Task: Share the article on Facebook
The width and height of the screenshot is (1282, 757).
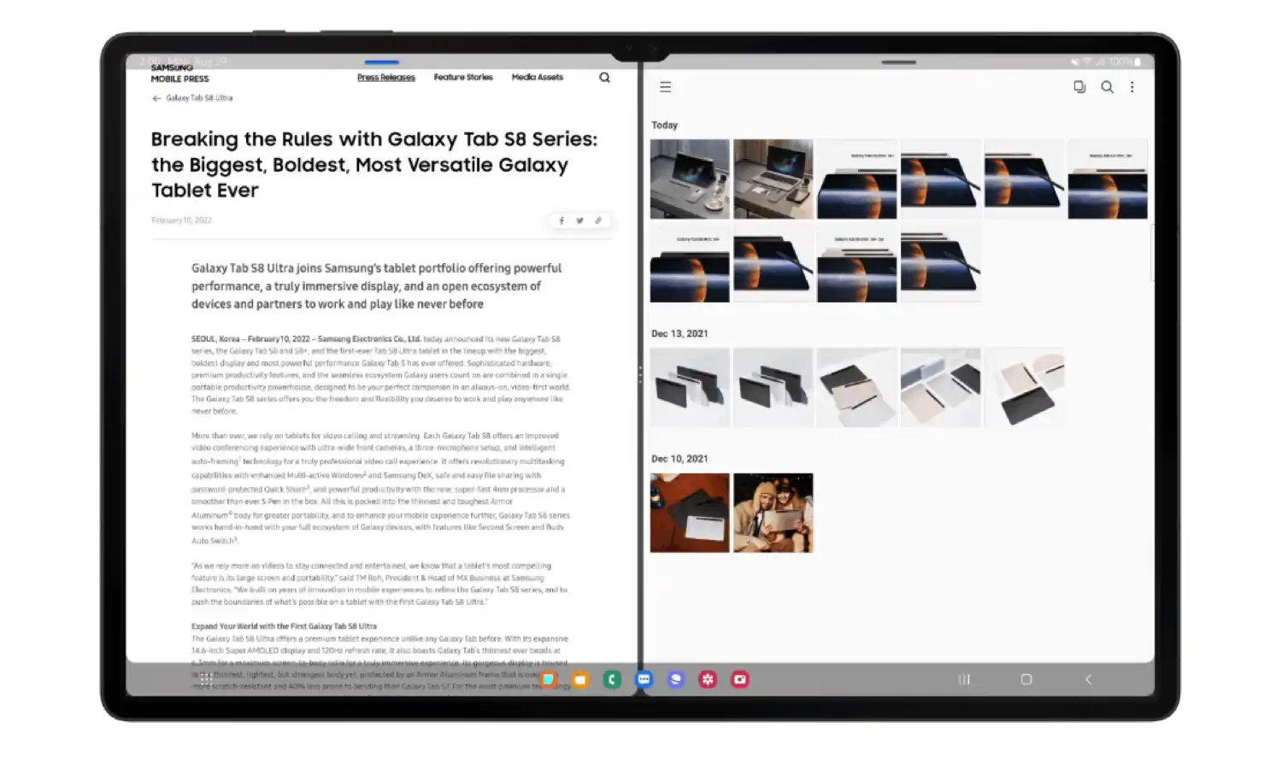Action: tap(562, 220)
